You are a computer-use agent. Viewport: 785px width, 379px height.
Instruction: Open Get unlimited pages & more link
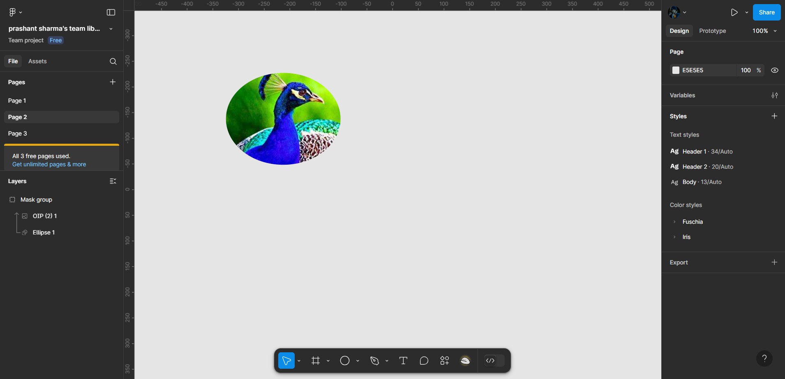[x=49, y=164]
